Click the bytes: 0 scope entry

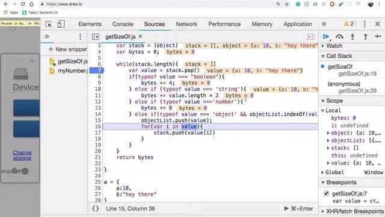coord(343,118)
